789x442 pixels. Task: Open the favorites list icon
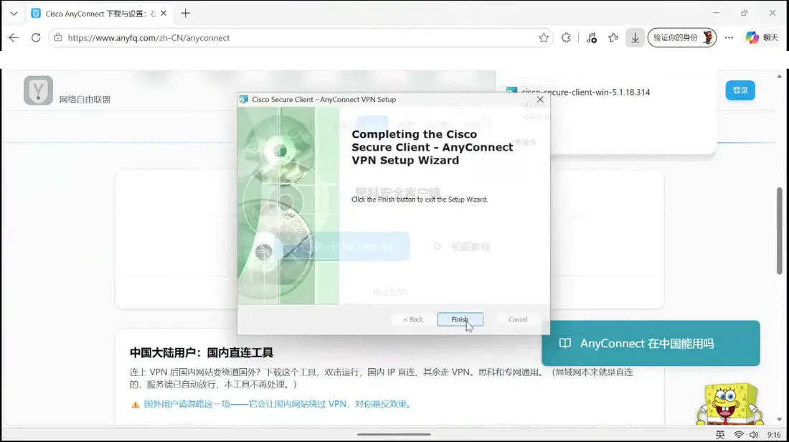(x=613, y=38)
